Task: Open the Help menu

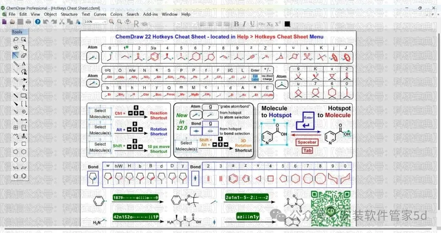Action: tap(186, 14)
